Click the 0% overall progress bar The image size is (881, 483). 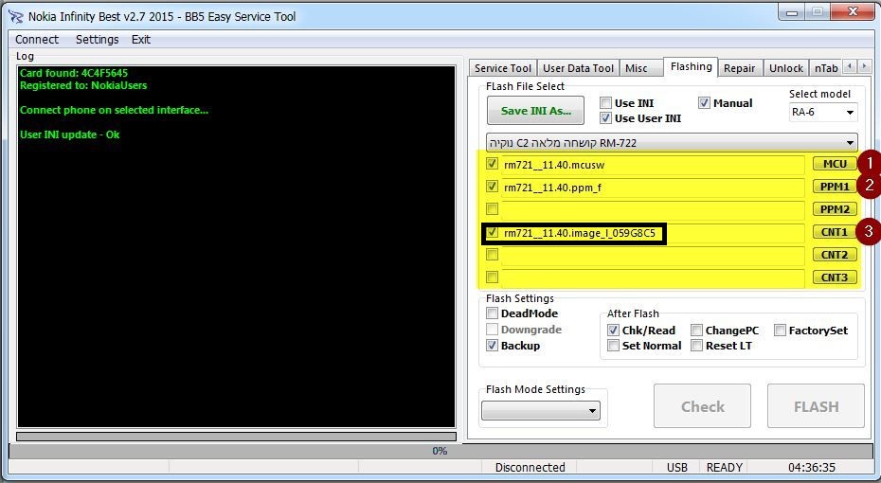(x=440, y=451)
